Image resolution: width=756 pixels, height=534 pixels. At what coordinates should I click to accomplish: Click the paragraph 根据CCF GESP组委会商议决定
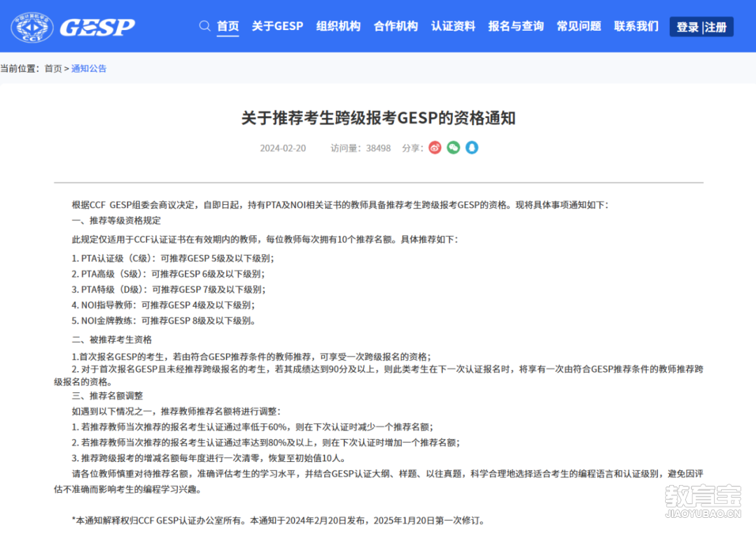pos(340,205)
